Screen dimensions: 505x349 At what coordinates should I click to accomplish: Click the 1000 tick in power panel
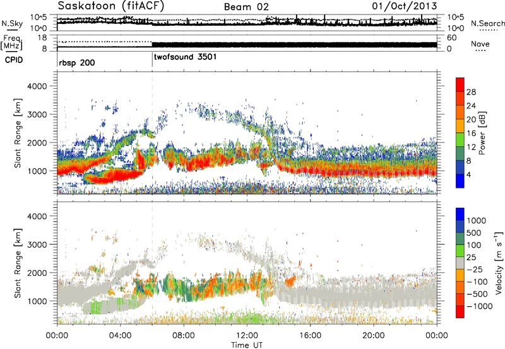pos(37,171)
